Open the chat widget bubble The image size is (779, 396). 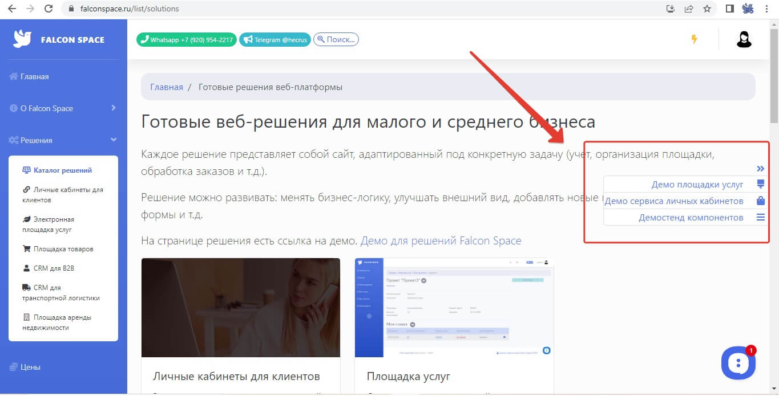[738, 362]
